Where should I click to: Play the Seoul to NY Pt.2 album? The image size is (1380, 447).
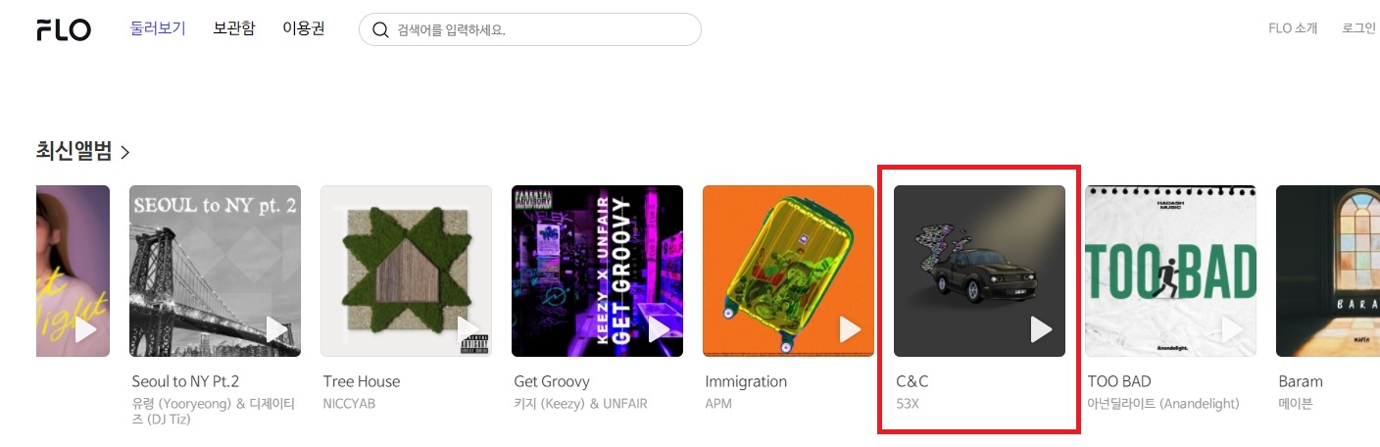point(276,329)
